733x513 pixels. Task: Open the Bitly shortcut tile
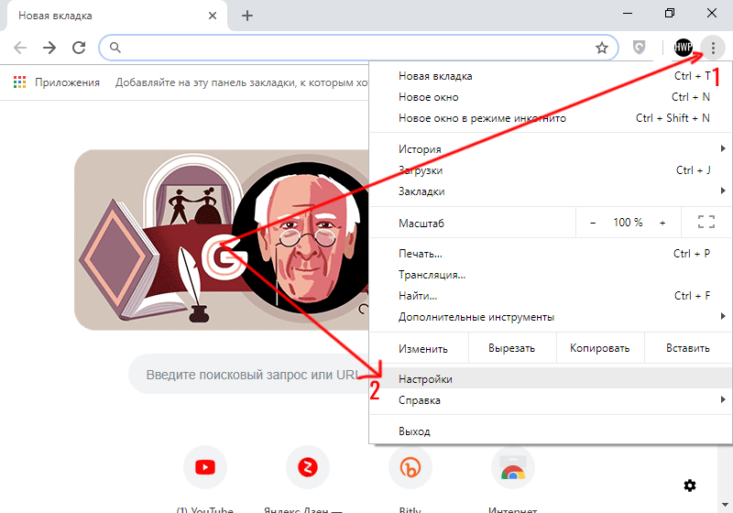click(410, 467)
